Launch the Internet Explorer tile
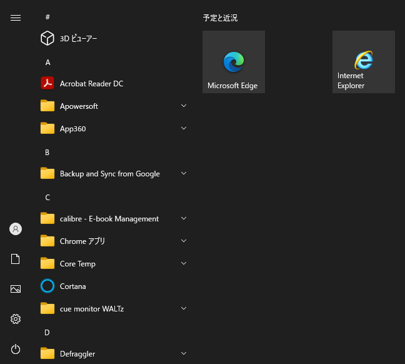The width and height of the screenshot is (405, 364). point(364,62)
